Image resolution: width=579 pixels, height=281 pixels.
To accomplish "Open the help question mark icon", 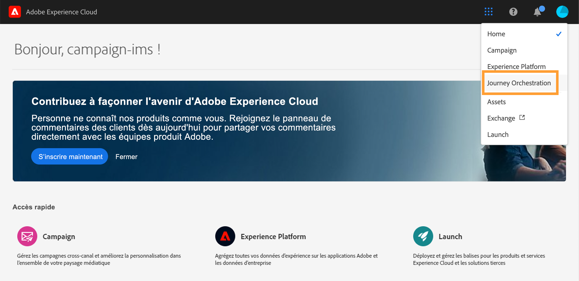I will pos(513,12).
